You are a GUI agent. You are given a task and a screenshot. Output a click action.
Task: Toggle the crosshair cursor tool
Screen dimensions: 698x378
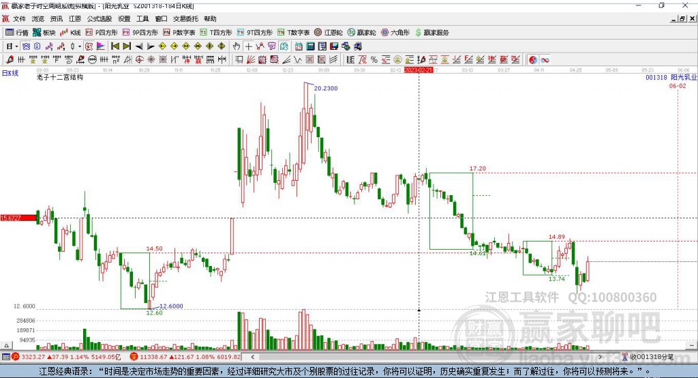pyautogui.click(x=248, y=46)
